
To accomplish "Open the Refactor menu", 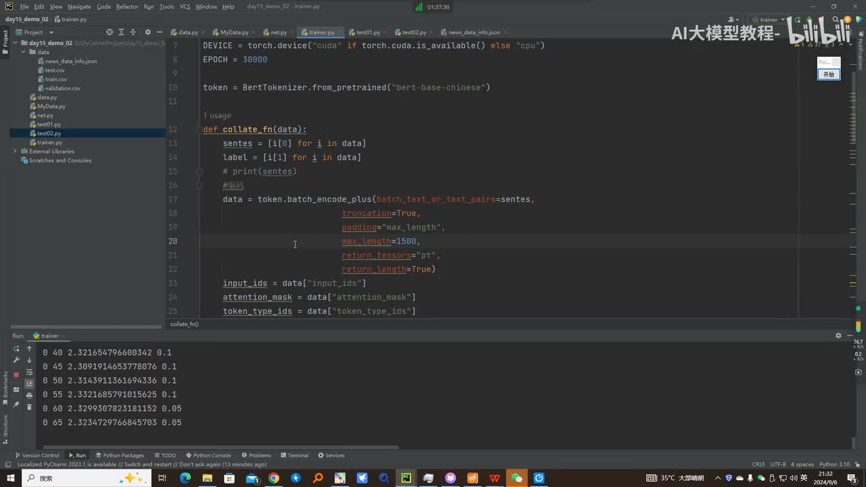I will [127, 7].
